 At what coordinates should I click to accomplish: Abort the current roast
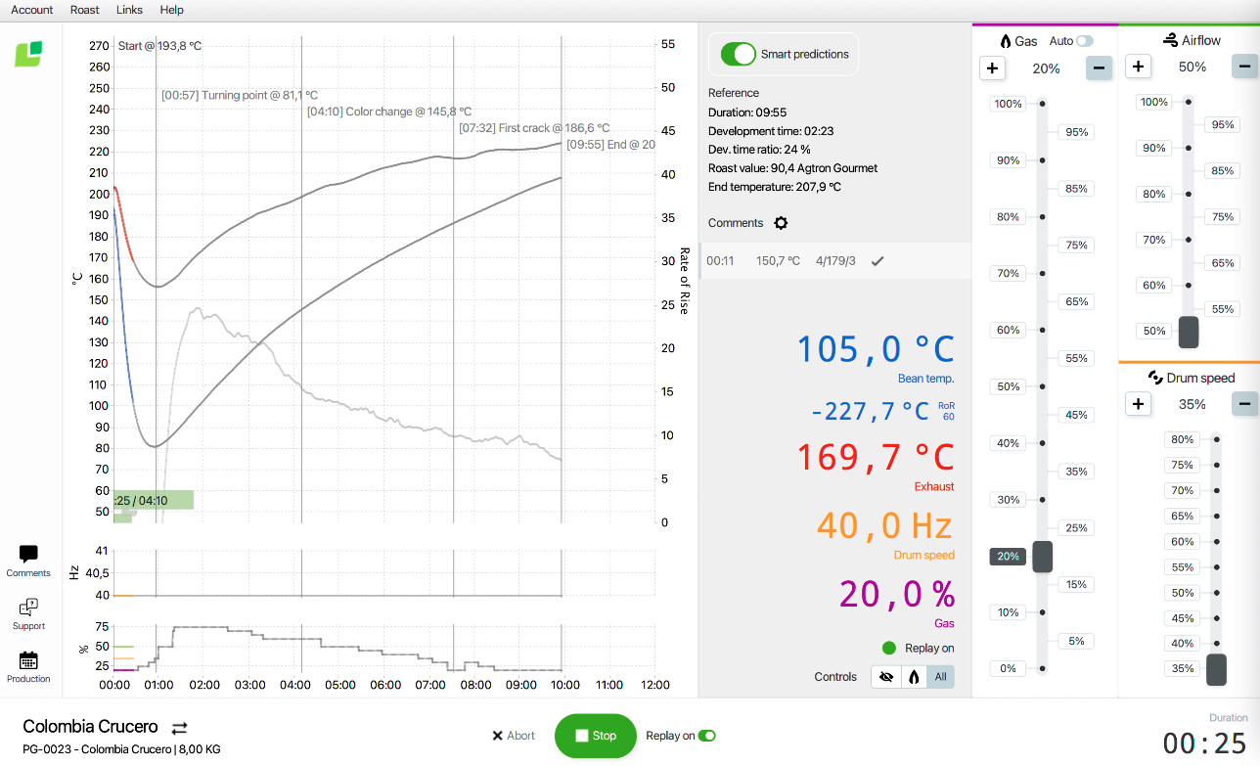[514, 736]
